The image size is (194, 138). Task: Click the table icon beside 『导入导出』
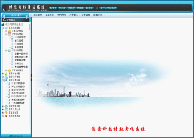6,109
